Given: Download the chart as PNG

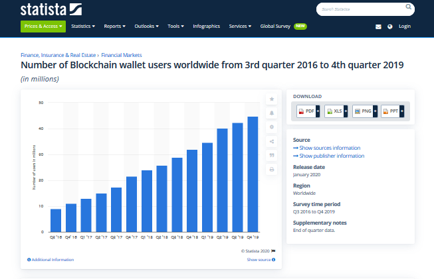Looking at the screenshot, I should [364, 111].
